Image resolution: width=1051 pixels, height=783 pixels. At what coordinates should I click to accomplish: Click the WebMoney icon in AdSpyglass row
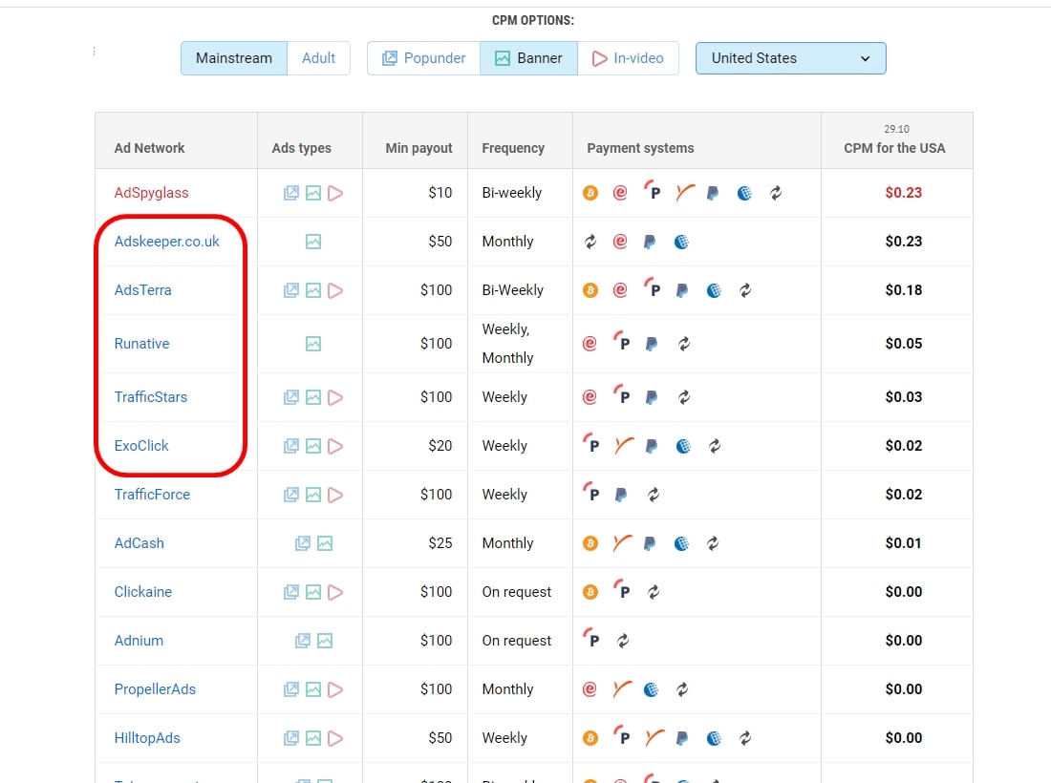(744, 194)
